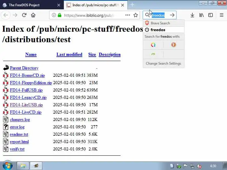Click the muted volume tray icon

pyautogui.click(x=199, y=166)
